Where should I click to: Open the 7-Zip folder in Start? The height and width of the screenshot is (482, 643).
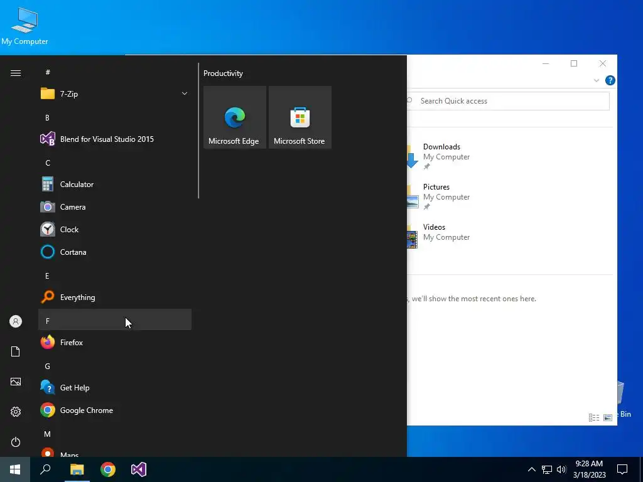tap(116, 94)
